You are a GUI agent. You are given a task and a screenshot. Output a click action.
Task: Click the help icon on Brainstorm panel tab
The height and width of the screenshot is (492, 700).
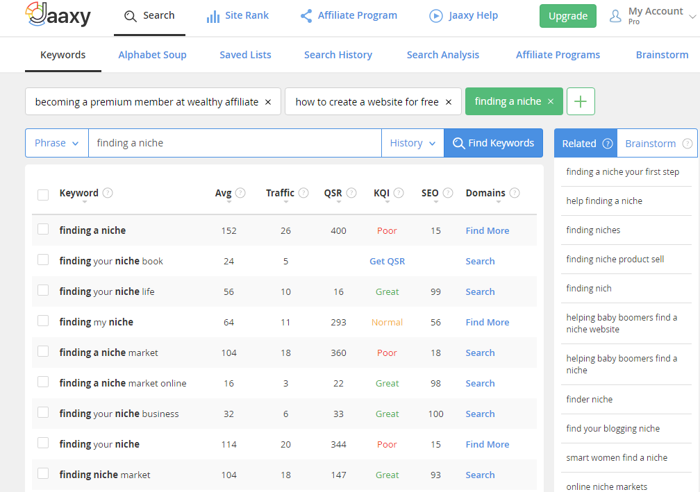[x=687, y=144]
